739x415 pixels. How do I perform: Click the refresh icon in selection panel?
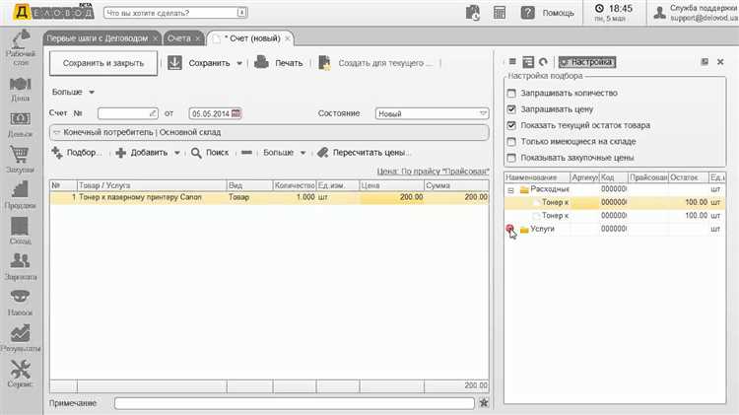[x=543, y=61]
